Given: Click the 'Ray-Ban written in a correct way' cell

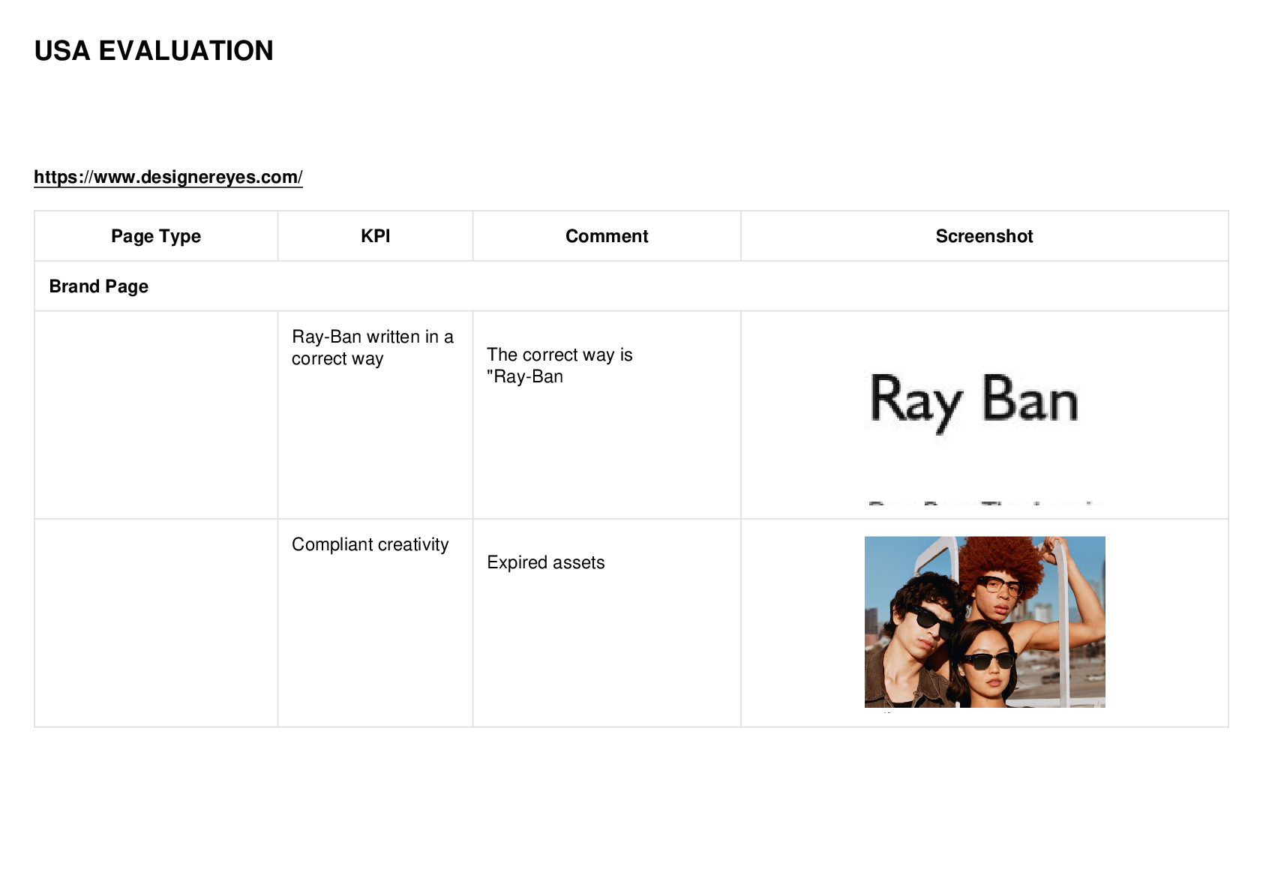Looking at the screenshot, I should click(x=375, y=415).
